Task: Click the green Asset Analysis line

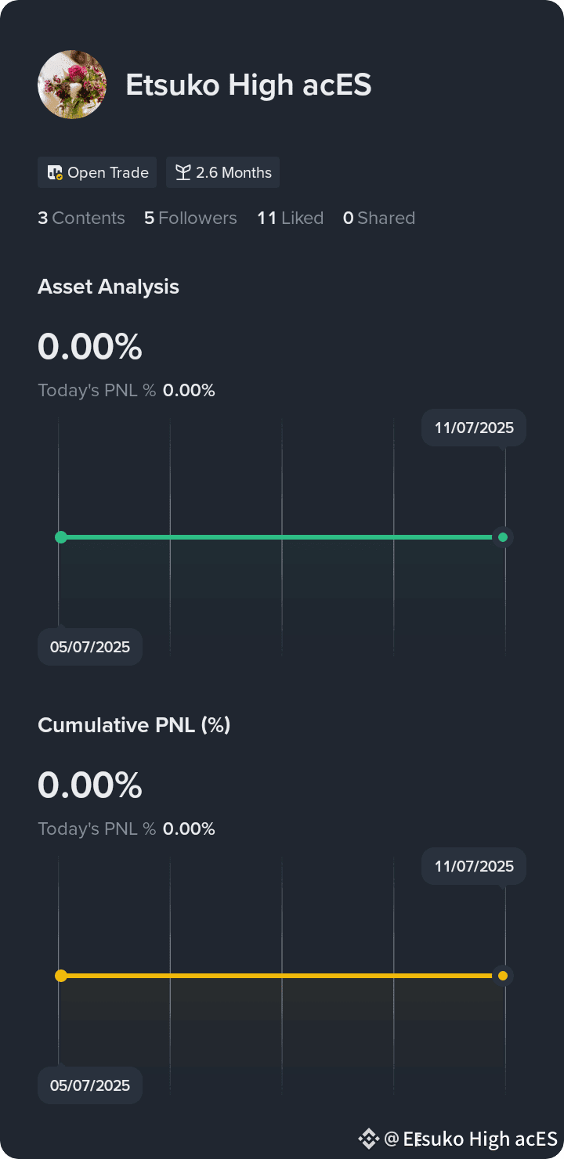Action: (x=282, y=537)
